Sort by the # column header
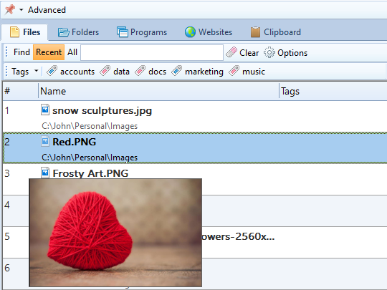The width and height of the screenshot is (387, 290). [21, 91]
